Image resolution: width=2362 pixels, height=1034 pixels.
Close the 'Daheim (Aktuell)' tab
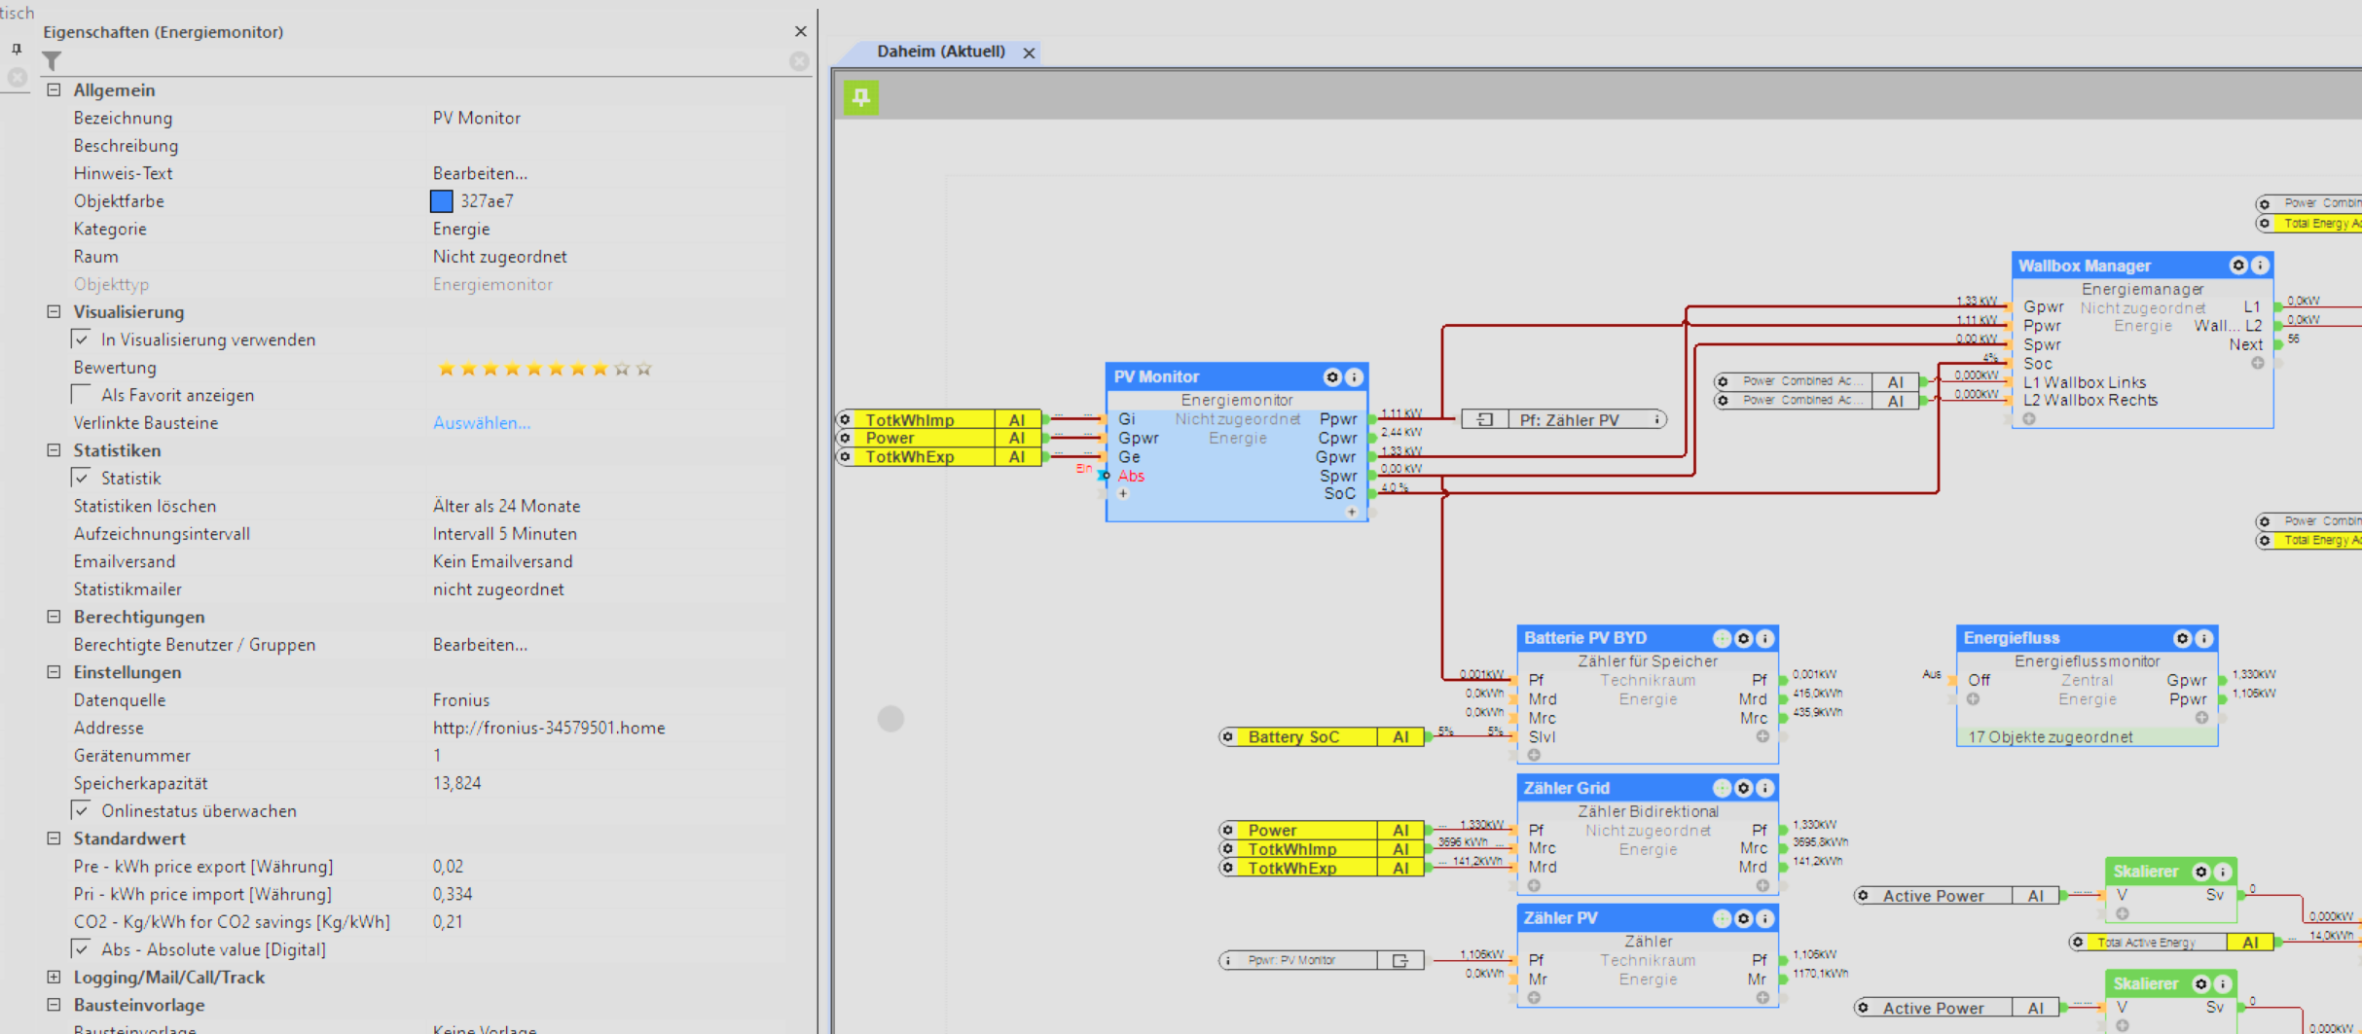tap(1029, 53)
